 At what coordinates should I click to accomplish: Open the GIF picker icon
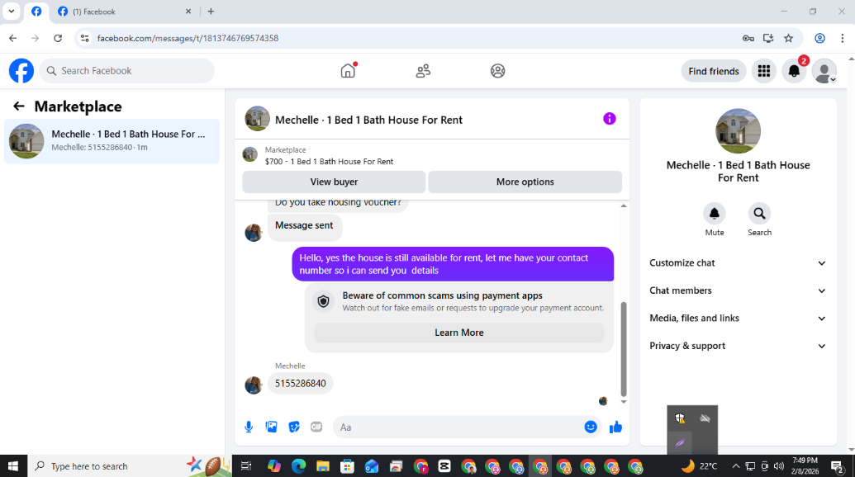(316, 427)
